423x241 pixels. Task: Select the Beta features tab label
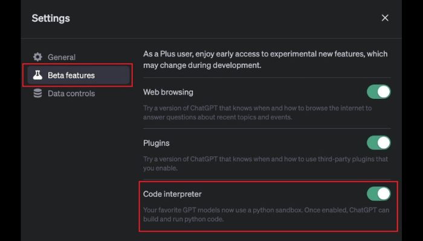click(71, 75)
